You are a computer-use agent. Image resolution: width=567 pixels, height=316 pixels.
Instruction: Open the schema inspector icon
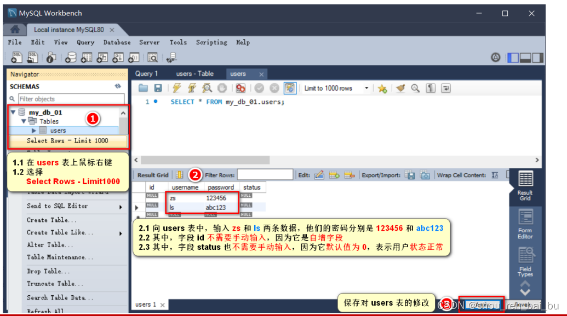[x=51, y=57]
